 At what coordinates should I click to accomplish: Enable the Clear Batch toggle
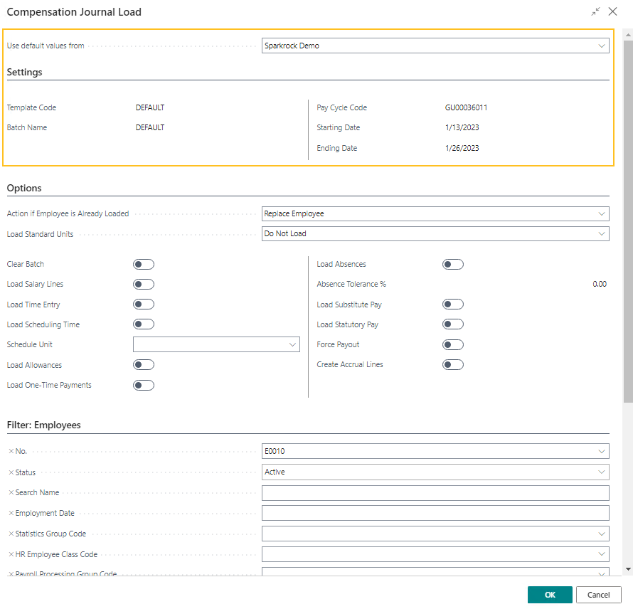[143, 264]
